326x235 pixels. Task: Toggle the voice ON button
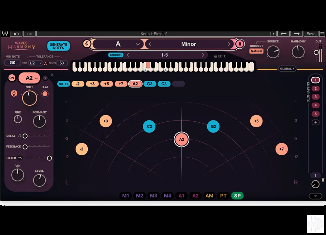12,78
